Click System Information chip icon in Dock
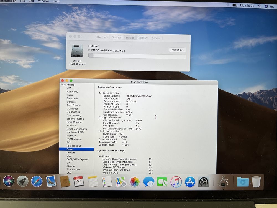 [x=223, y=182]
